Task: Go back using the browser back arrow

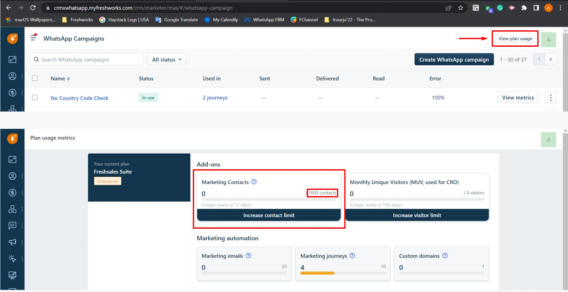Action: [9, 8]
